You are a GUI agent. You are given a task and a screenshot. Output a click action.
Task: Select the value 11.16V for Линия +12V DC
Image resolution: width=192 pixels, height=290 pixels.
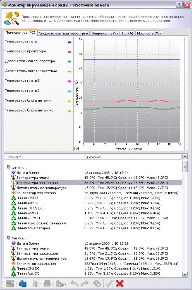coord(126,218)
